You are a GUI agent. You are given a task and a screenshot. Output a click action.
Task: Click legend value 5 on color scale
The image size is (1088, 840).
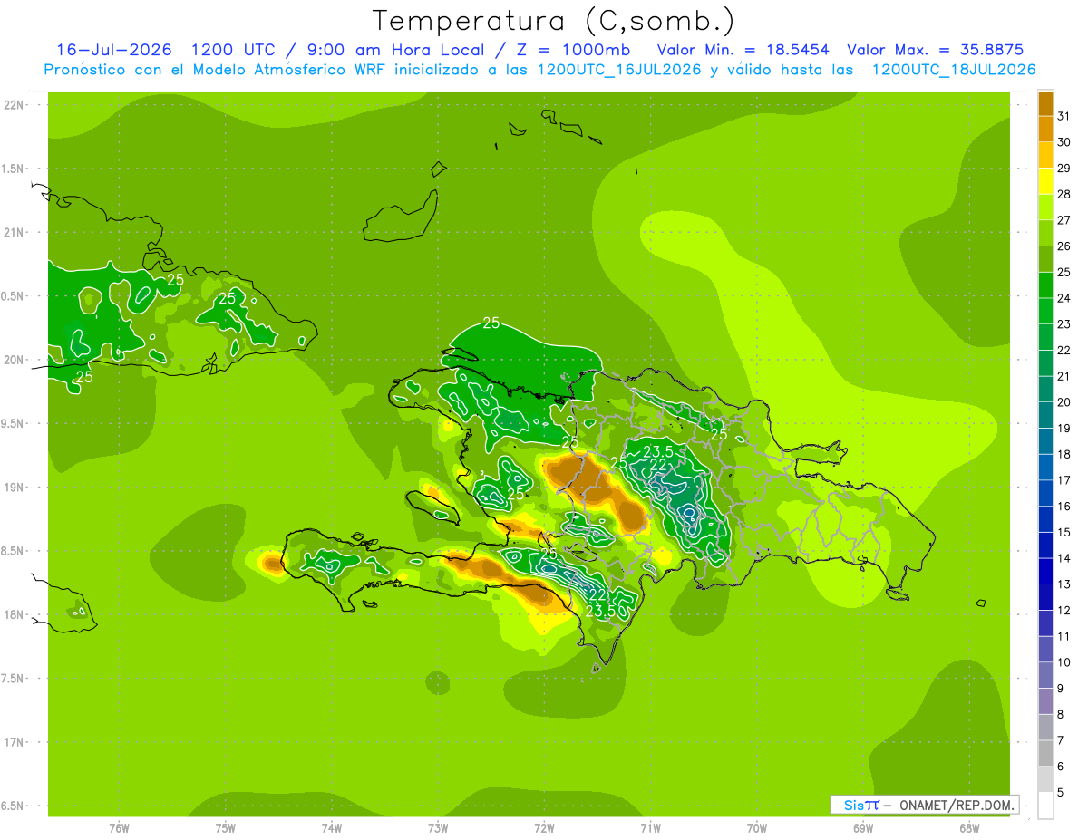pyautogui.click(x=1060, y=793)
